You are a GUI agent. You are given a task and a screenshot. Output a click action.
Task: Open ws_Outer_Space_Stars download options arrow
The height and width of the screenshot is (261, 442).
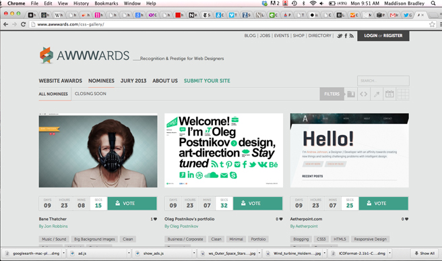[x=259, y=253]
